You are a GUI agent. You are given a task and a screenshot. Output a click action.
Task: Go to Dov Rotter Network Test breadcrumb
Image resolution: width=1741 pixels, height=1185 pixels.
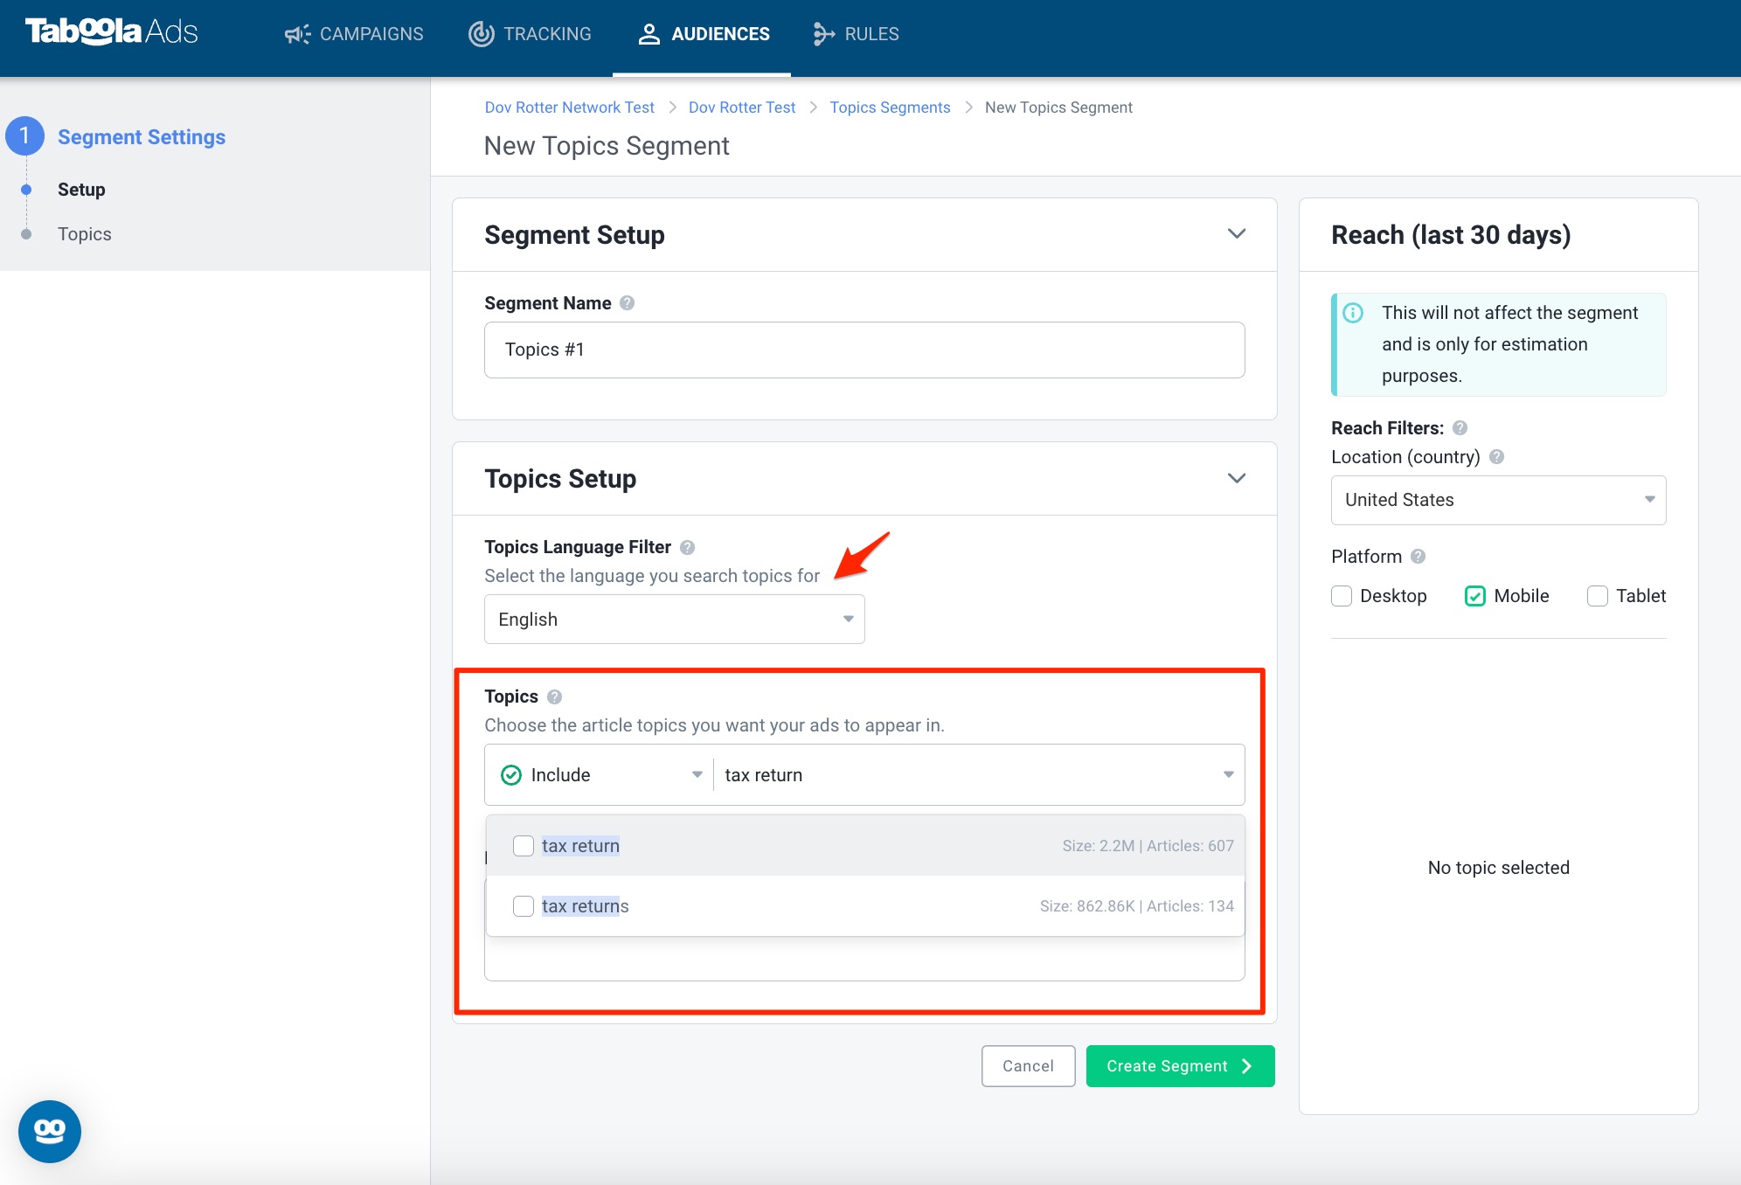pos(570,107)
